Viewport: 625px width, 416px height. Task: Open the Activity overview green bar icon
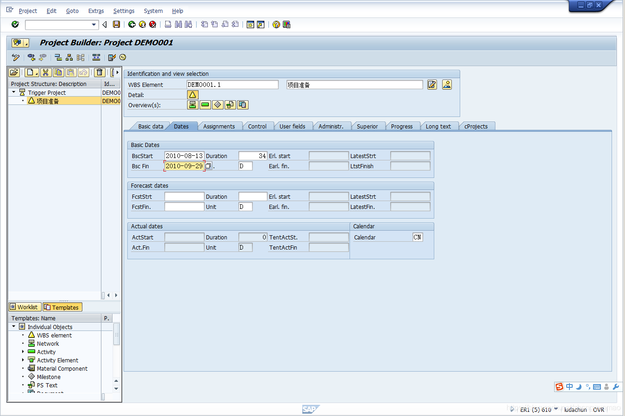click(x=205, y=105)
